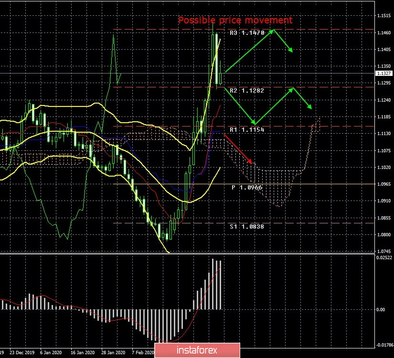
Task: Click the 1.0910 price axis value
Action: tap(384, 201)
